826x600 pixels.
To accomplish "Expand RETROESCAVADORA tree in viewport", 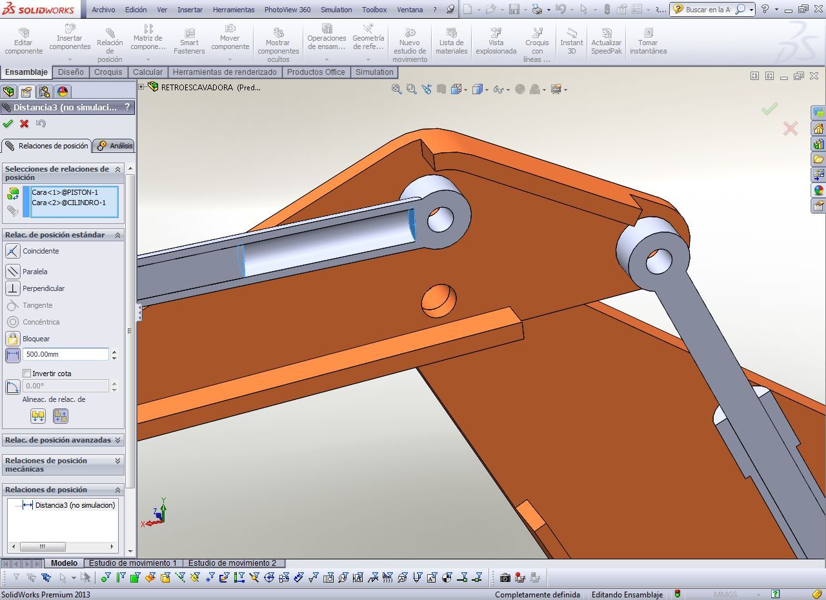I will (x=141, y=86).
